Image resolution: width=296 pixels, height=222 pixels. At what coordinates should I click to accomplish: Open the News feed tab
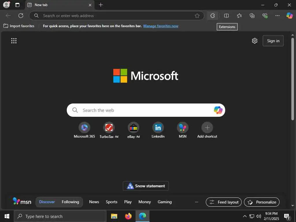pyautogui.click(x=94, y=202)
